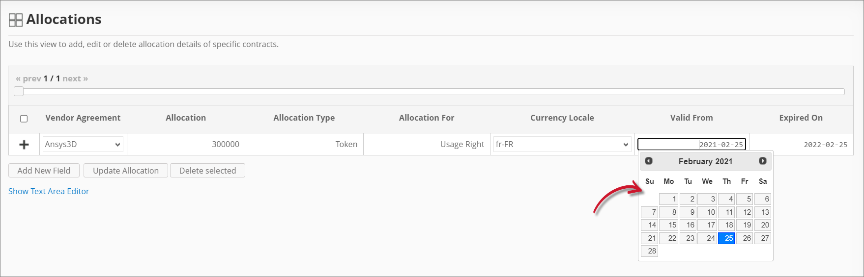Click the pagination slider handle
This screenshot has height=277, width=864.
coord(19,91)
